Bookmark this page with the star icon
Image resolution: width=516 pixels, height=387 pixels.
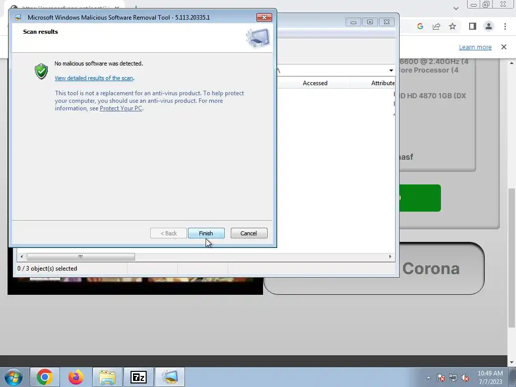tap(453, 26)
